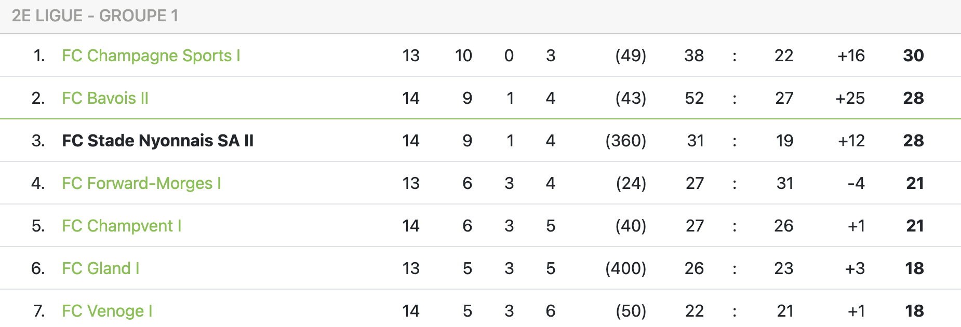Click the (49) value in the top row

click(x=631, y=56)
